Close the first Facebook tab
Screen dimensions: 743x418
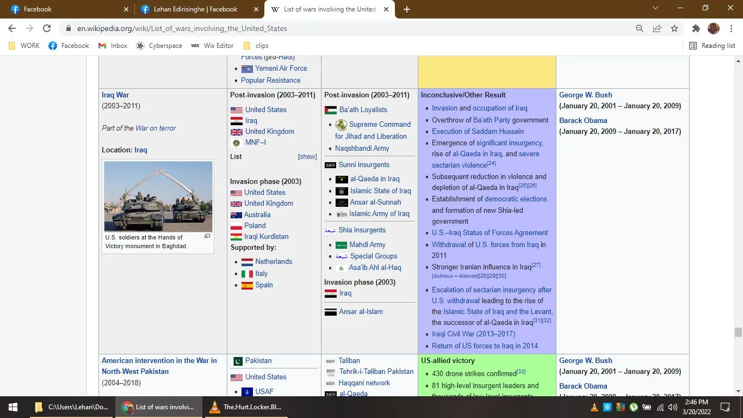(x=126, y=9)
